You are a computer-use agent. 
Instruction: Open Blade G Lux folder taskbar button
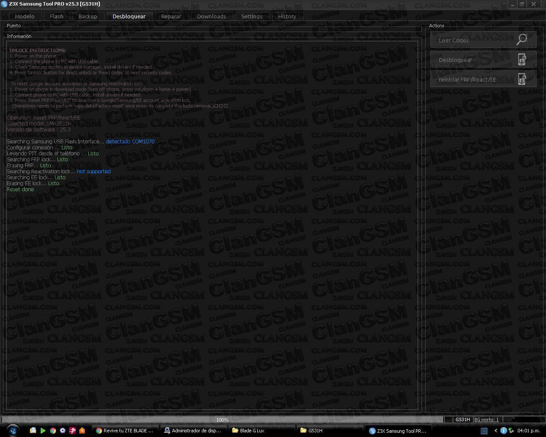261,431
